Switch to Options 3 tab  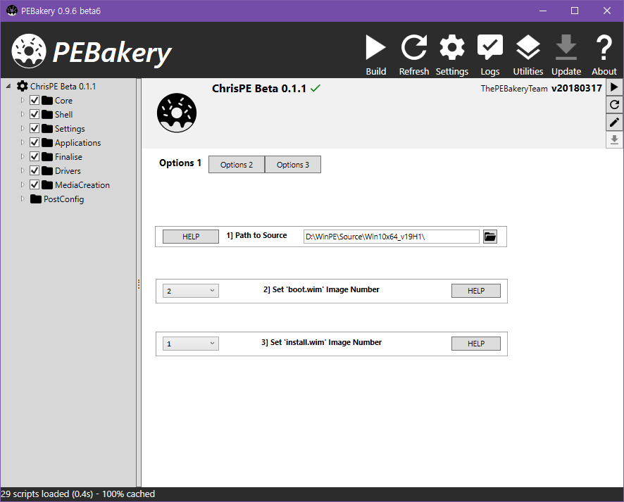(293, 165)
